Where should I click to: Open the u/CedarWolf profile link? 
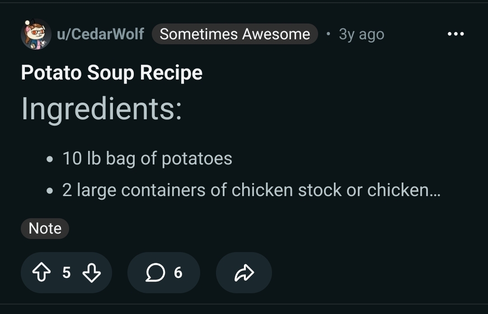[x=100, y=34]
